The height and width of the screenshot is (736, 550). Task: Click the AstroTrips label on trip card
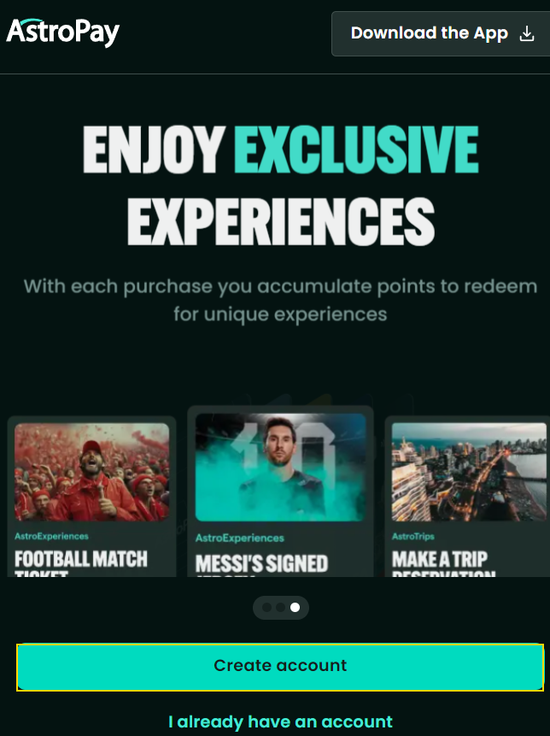(413, 536)
